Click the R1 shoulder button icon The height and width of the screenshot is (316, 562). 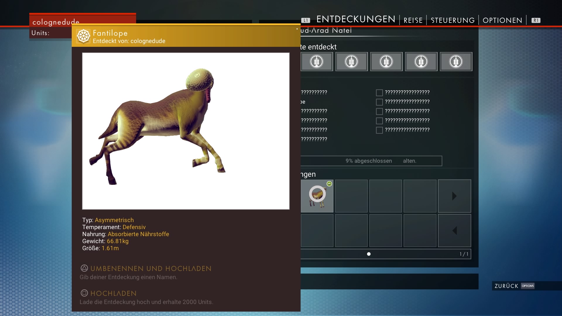(536, 20)
